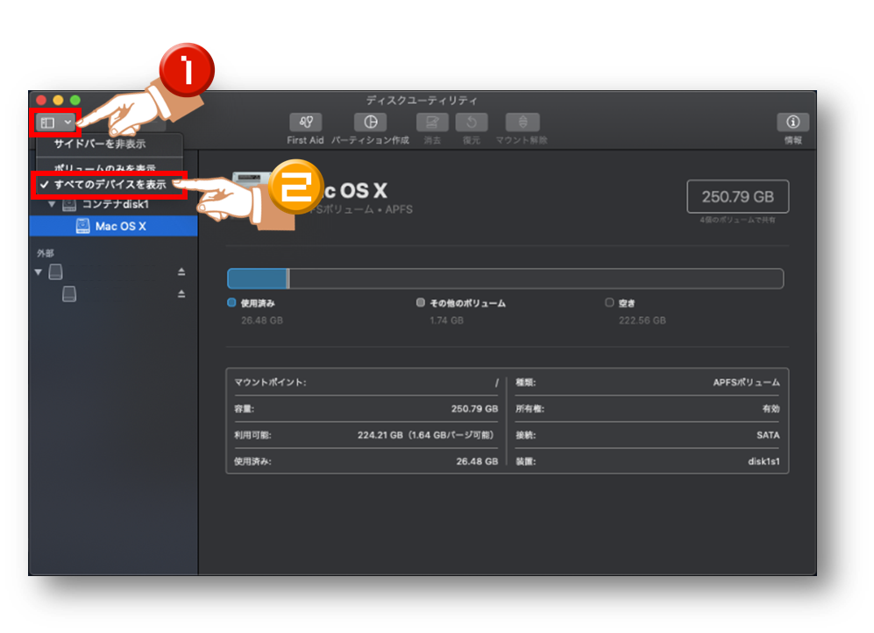
Task: Click the 有効 ownership value
Action: [x=771, y=409]
